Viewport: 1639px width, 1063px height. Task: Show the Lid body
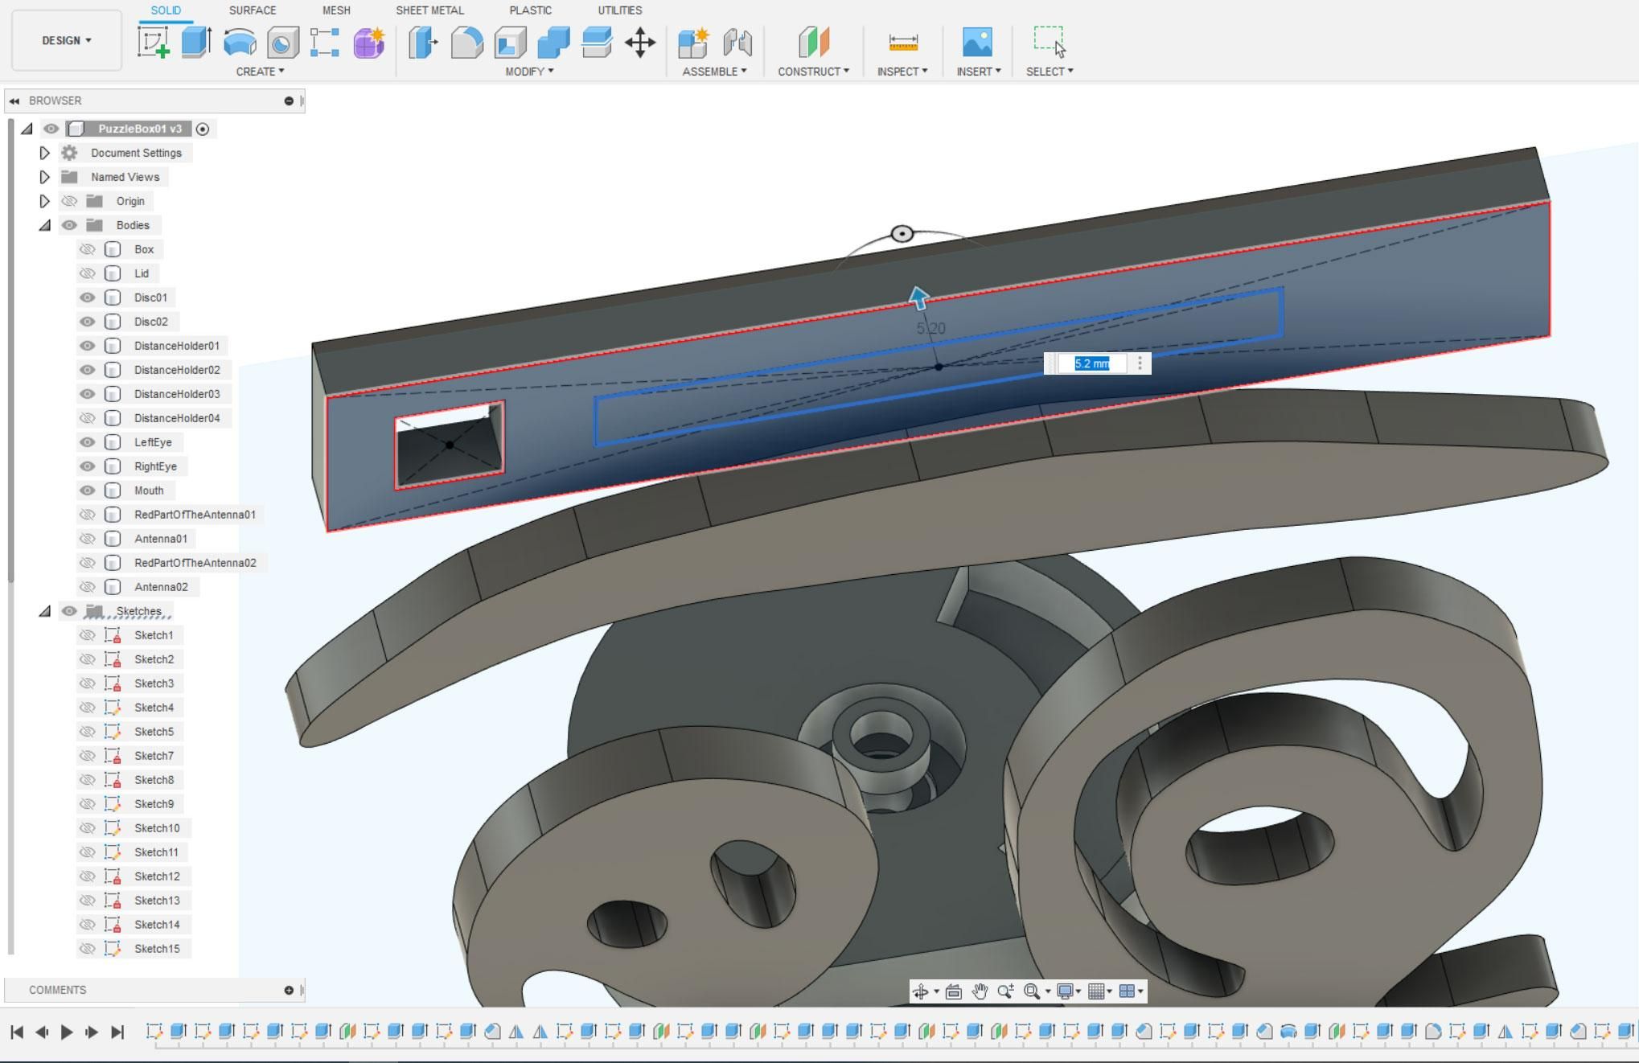click(87, 273)
